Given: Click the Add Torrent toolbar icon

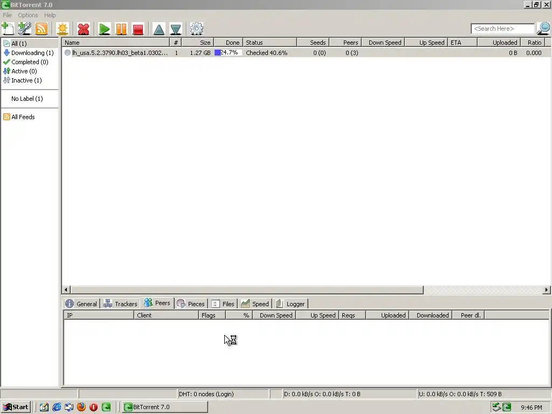Looking at the screenshot, I should click(x=8, y=29).
